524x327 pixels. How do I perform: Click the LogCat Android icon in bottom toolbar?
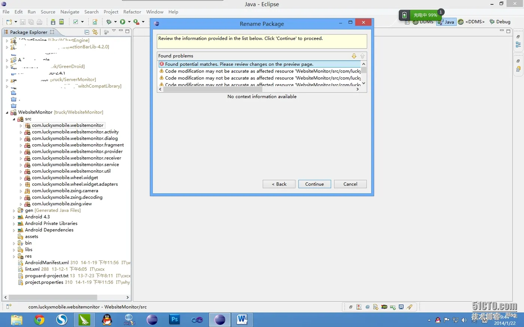pos(384,307)
